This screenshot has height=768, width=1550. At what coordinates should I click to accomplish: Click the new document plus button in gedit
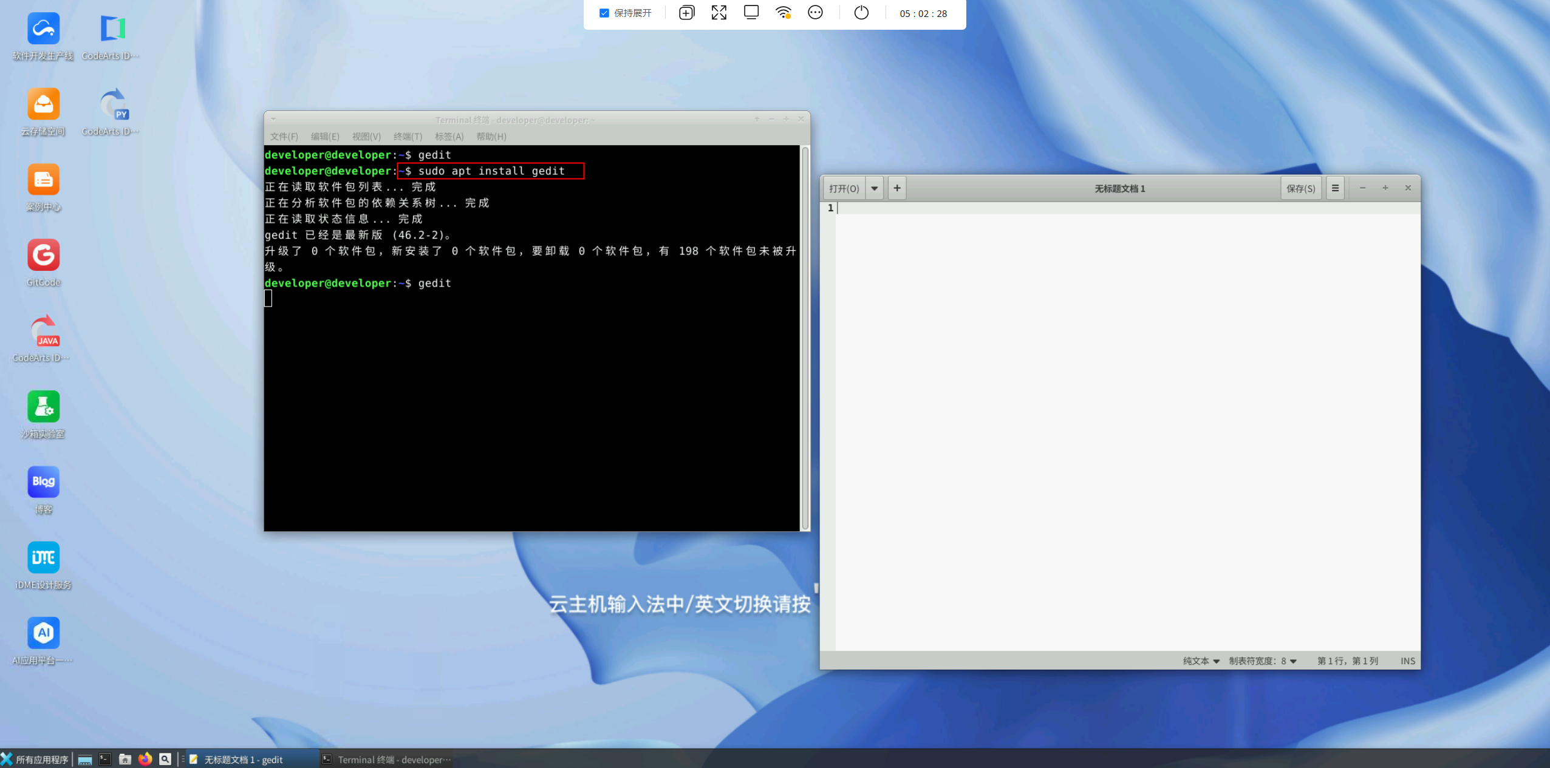(896, 188)
